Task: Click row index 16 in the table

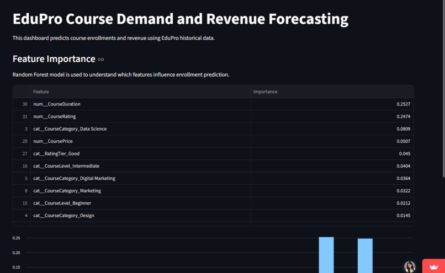Action: (25, 166)
